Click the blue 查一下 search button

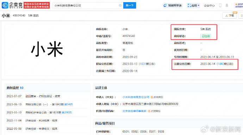coord(130,5)
